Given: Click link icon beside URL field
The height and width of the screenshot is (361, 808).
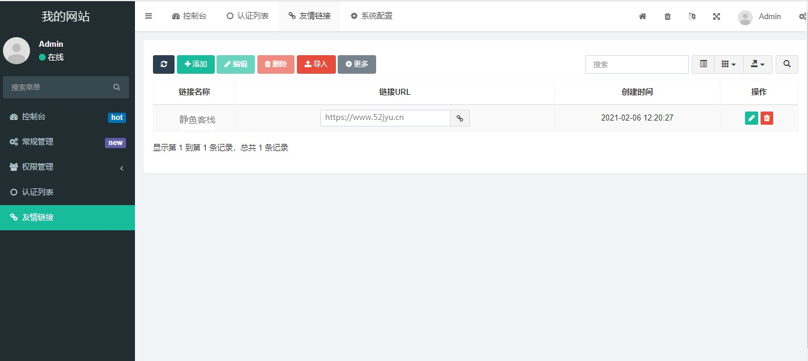Looking at the screenshot, I should point(460,118).
